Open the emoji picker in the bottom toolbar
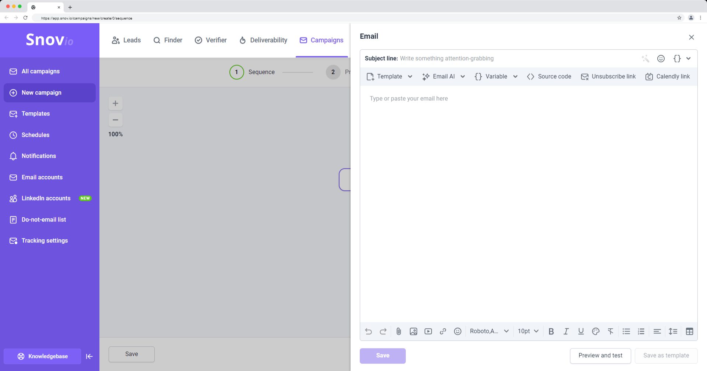This screenshot has width=707, height=371. (x=458, y=331)
